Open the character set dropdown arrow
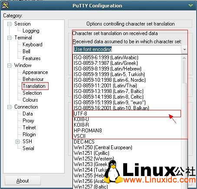This screenshot has width=197, height=189. (184, 49)
